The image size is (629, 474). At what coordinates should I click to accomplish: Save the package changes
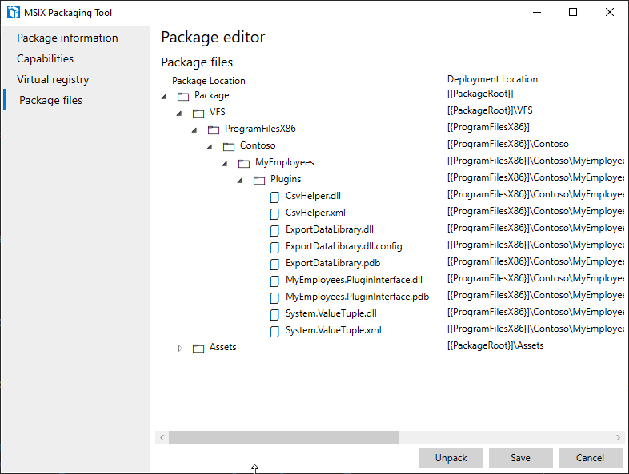pyautogui.click(x=520, y=458)
